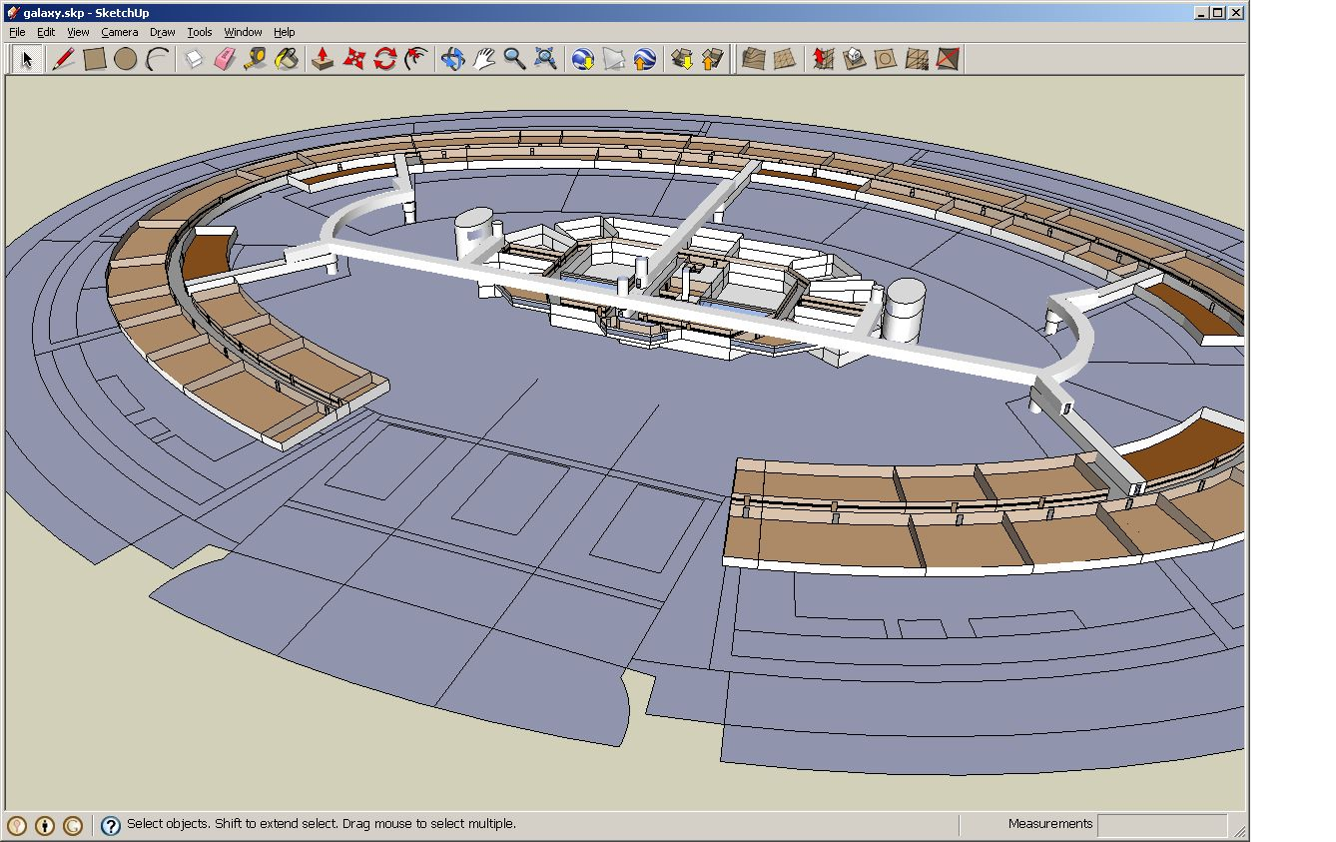
Task: Pick the Rotate tool
Action: 385,59
